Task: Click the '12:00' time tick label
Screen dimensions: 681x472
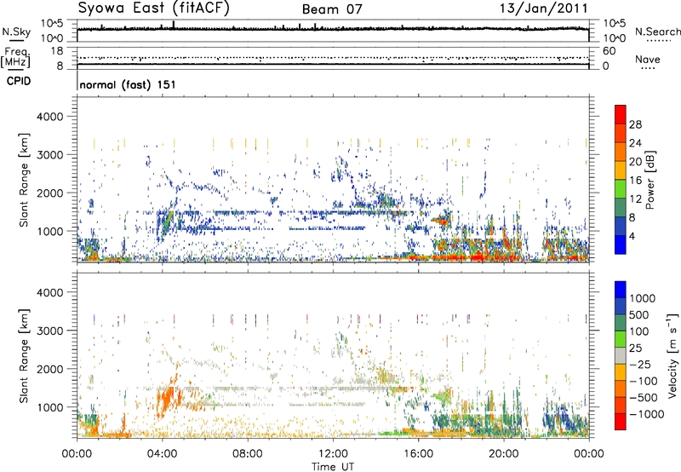Action: (333, 454)
